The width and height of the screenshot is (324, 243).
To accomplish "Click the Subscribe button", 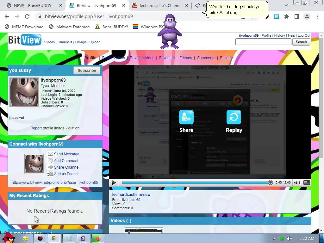I will [87, 71].
